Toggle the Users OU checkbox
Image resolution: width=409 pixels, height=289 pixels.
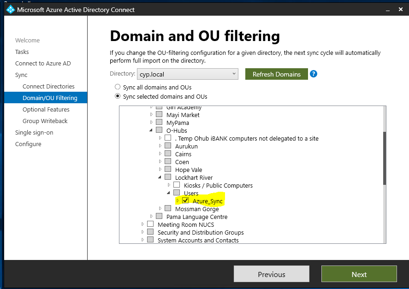tap(177, 193)
